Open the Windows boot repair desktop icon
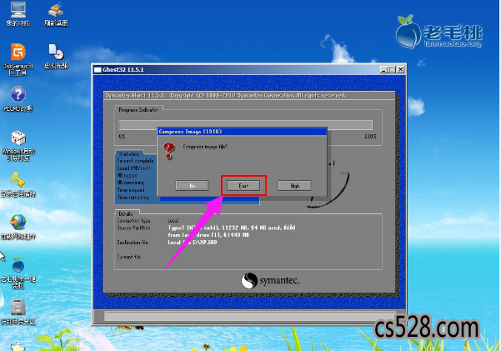Image resolution: width=501 pixels, height=351 pixels. (x=17, y=138)
